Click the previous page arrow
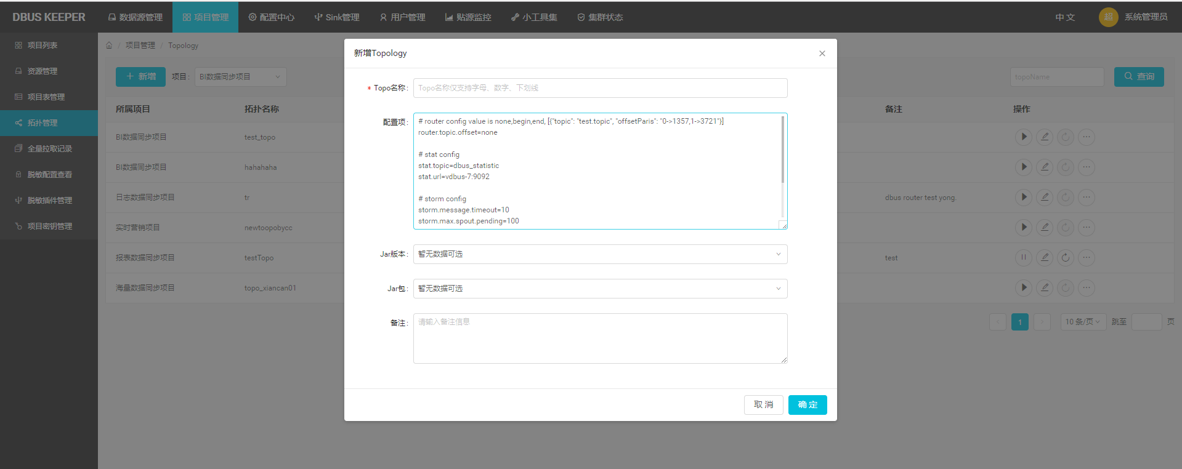The height and width of the screenshot is (469, 1182). point(998,322)
